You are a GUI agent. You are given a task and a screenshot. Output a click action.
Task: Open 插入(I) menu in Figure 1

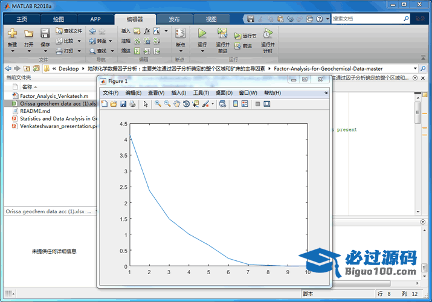click(178, 93)
